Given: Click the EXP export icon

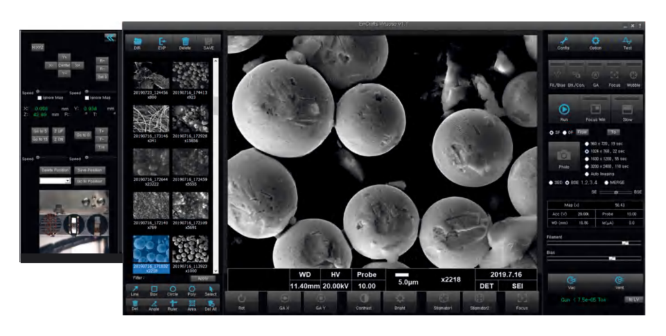Looking at the screenshot, I should 162,43.
